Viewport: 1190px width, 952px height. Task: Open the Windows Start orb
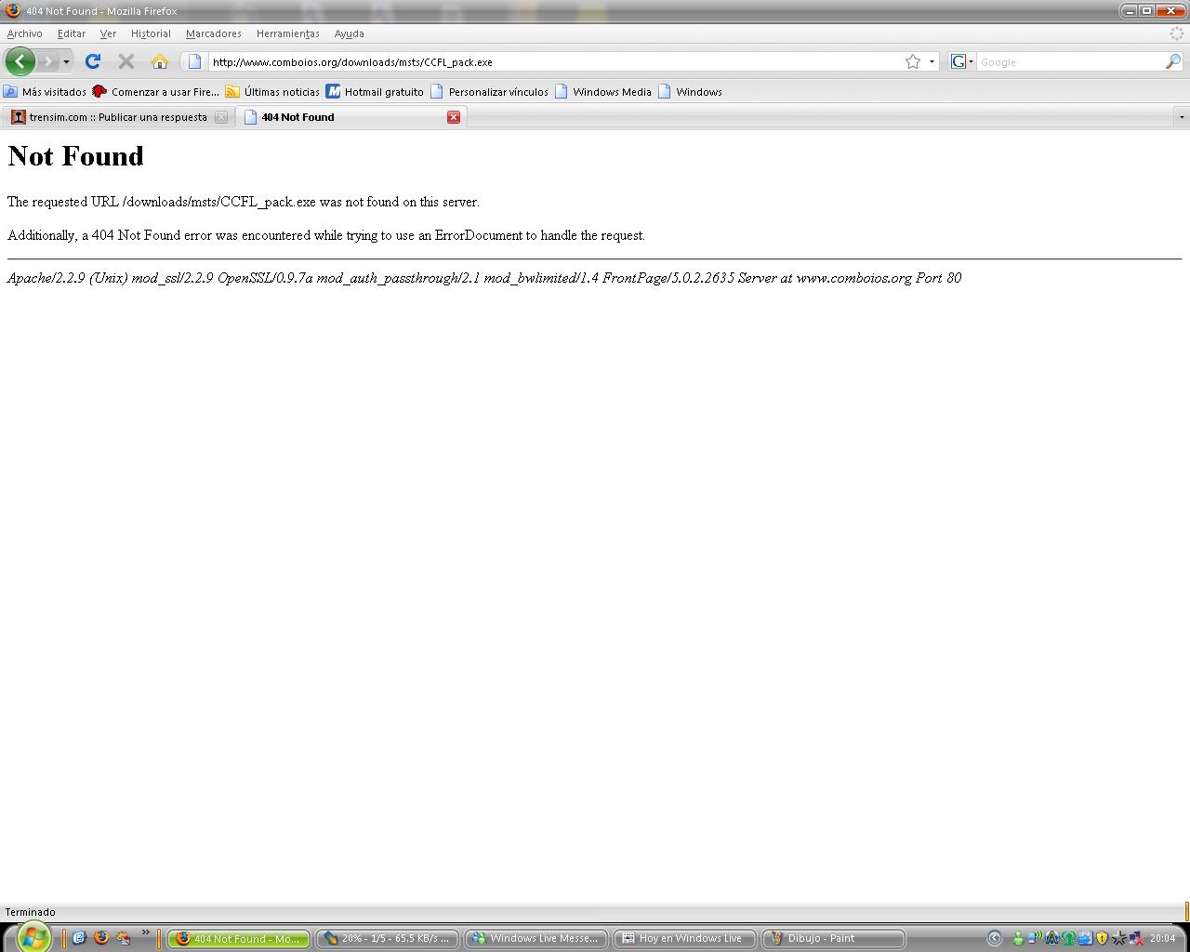(32, 937)
